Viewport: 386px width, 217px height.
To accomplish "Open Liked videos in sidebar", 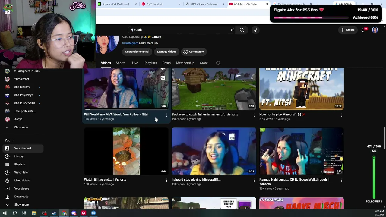I will [23, 181].
